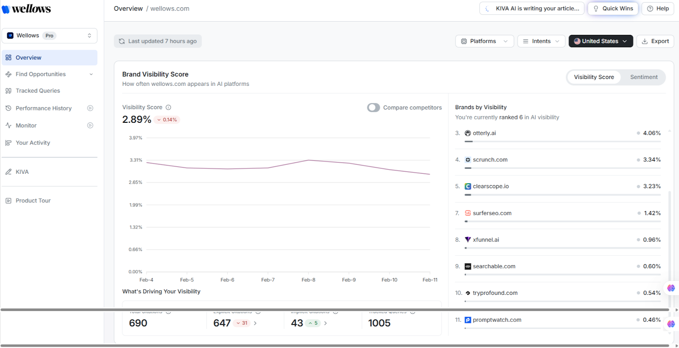This screenshot has width=679, height=348.
Task: Click the info icon beside Visibility Score
Action: [x=168, y=108]
